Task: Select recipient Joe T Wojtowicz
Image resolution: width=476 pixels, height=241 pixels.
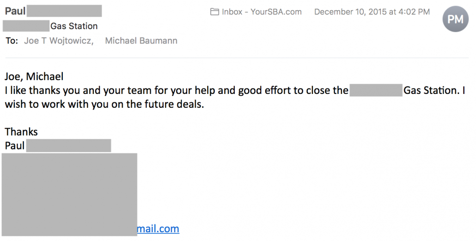Action: tap(59, 41)
